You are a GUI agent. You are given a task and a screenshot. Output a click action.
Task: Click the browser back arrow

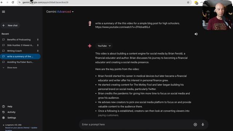pyautogui.click(x=2, y=3)
